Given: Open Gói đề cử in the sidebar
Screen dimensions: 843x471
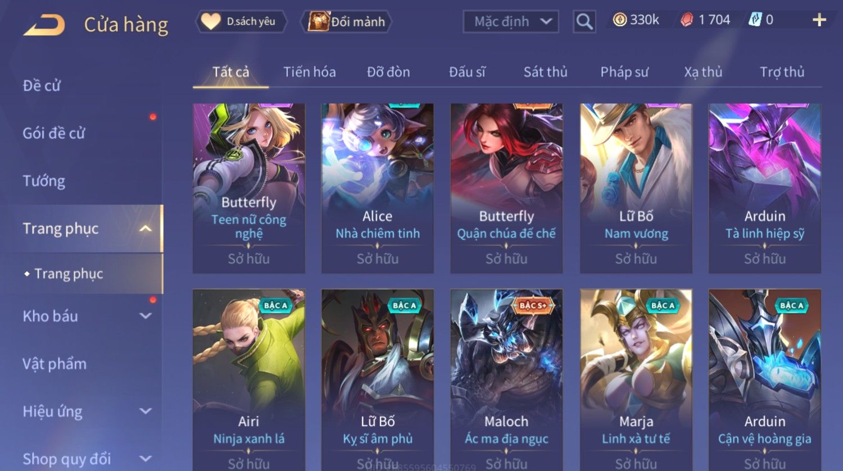Looking at the screenshot, I should pos(54,133).
